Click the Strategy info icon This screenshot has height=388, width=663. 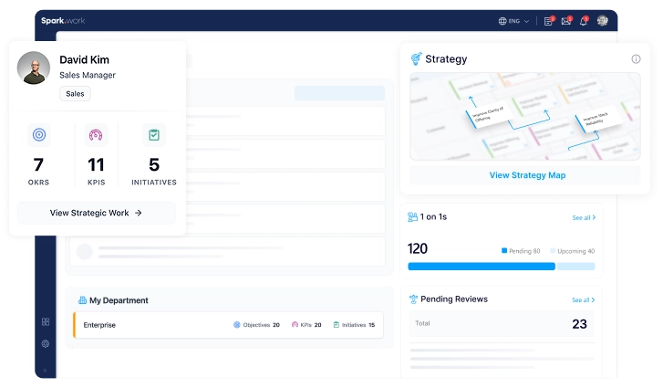point(636,59)
